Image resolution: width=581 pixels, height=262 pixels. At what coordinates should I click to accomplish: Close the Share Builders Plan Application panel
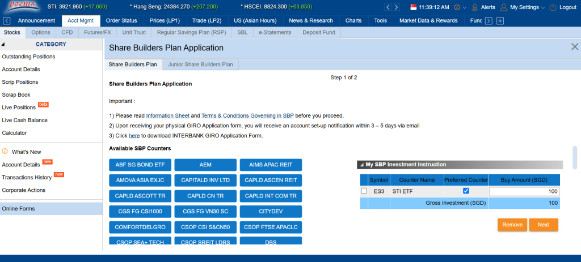575,46
